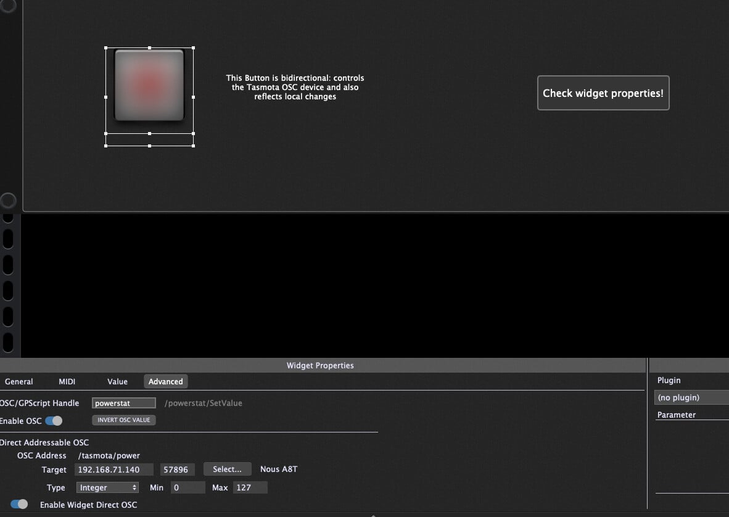Click the top-right resize handle of the widget
Image resolution: width=729 pixels, height=517 pixels.
(x=193, y=48)
